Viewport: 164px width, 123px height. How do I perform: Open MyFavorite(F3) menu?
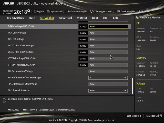click(56, 11)
